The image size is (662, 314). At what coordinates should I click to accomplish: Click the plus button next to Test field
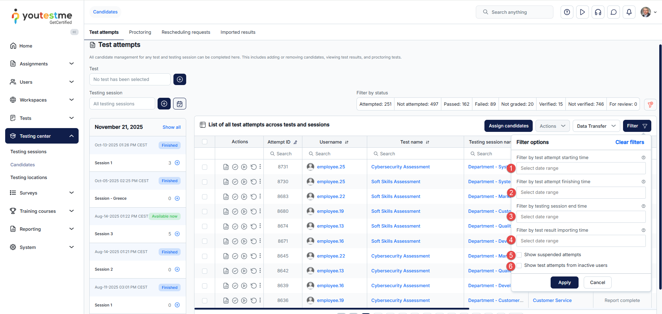180,79
